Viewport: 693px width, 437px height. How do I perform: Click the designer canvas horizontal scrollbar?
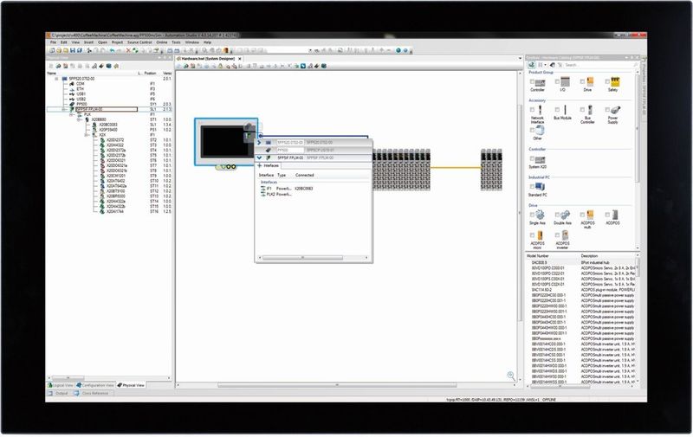(x=346, y=385)
